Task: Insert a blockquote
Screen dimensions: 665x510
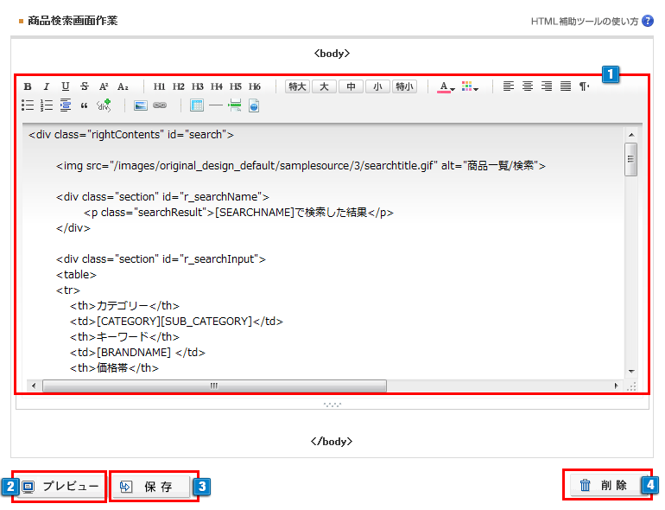Action: pyautogui.click(x=85, y=106)
